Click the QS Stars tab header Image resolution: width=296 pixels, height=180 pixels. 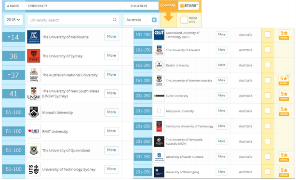189,6
